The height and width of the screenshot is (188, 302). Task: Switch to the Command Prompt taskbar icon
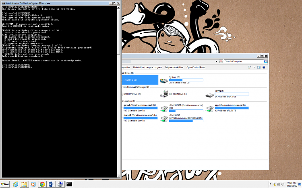pyautogui.click(x=69, y=184)
